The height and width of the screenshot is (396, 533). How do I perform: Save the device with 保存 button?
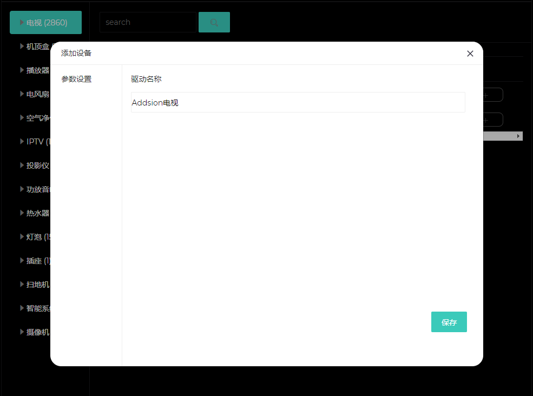tap(449, 322)
